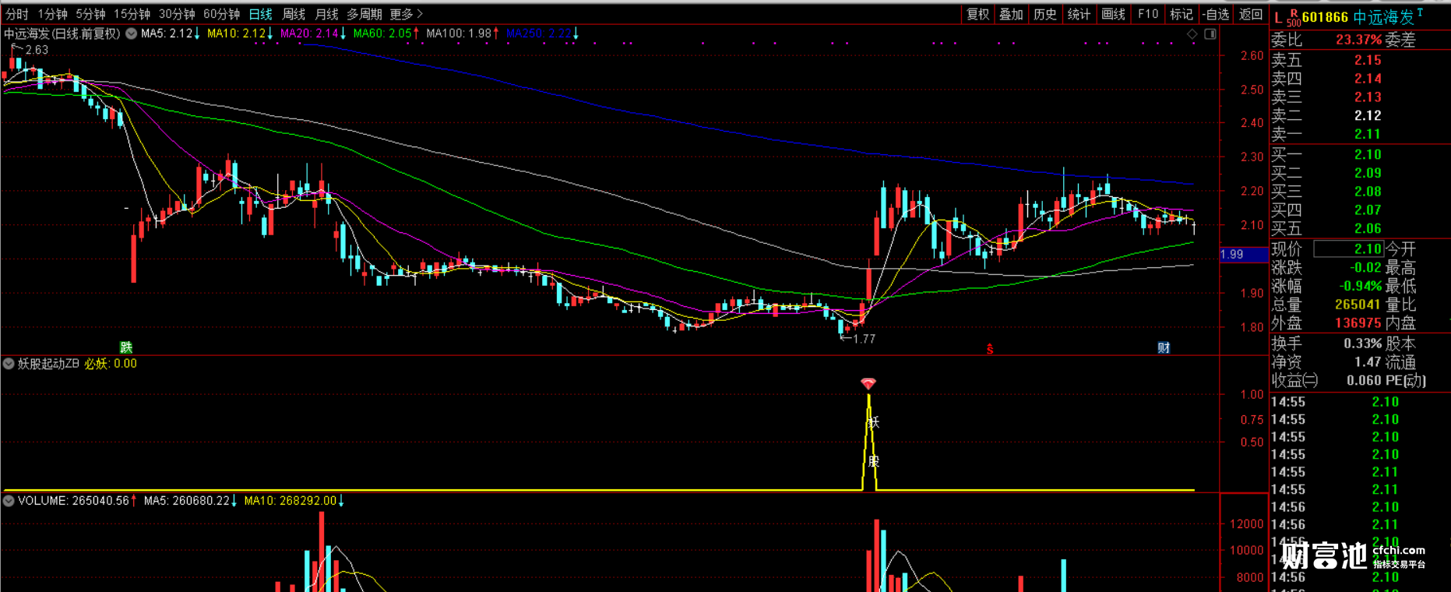Screen dimensions: 1451x592
Task: Click the green 跌 marker on the chart
Action: (x=126, y=347)
